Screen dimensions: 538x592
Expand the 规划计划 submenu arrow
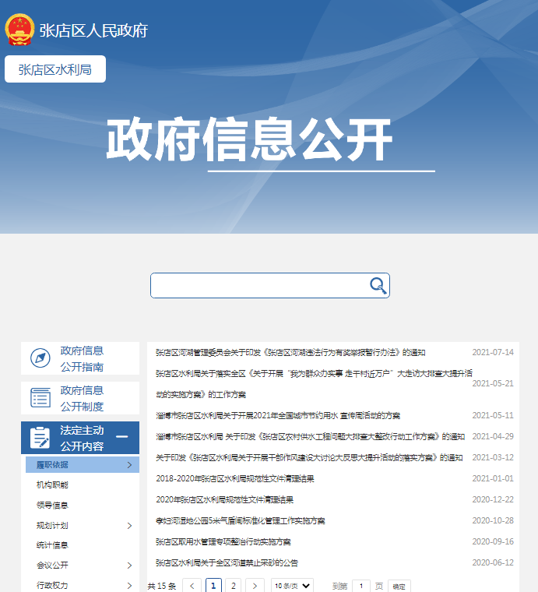pos(129,526)
